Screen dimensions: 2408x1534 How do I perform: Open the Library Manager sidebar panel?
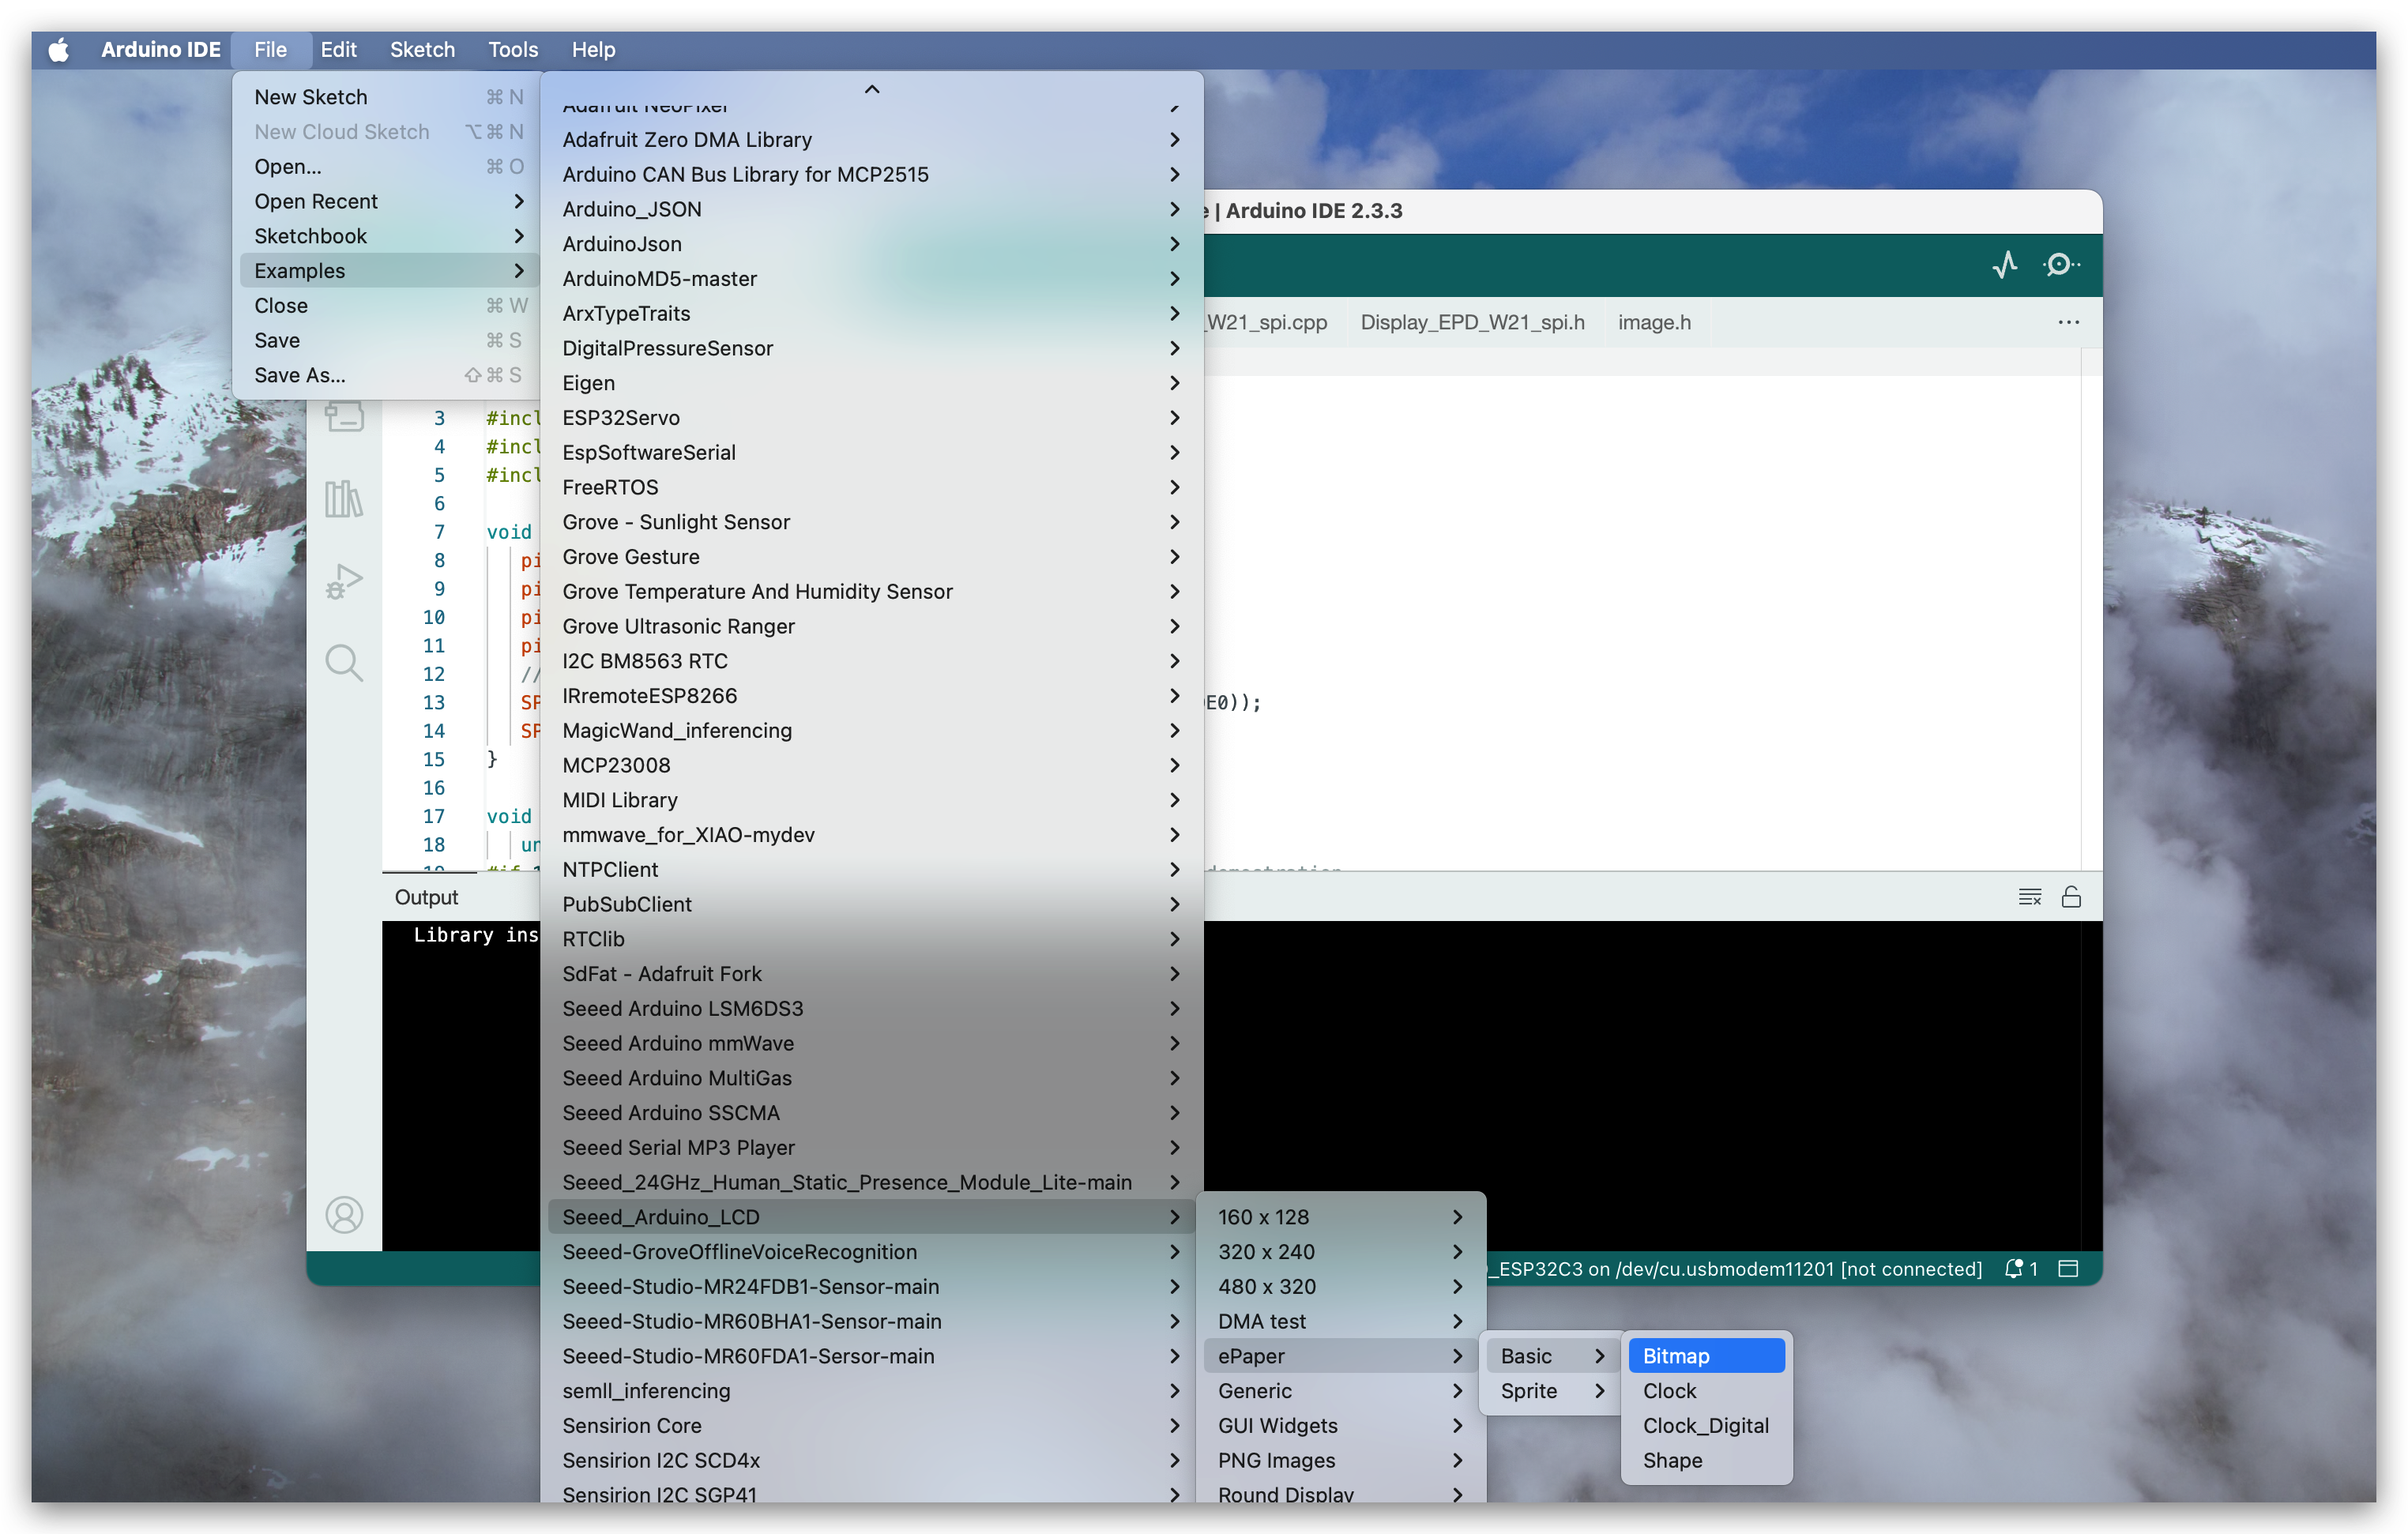pyautogui.click(x=344, y=498)
